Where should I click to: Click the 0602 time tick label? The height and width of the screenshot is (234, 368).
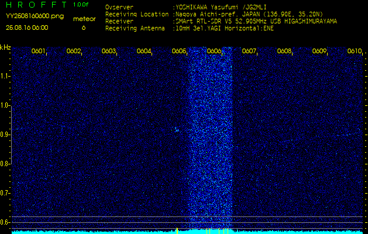pyautogui.click(x=73, y=51)
